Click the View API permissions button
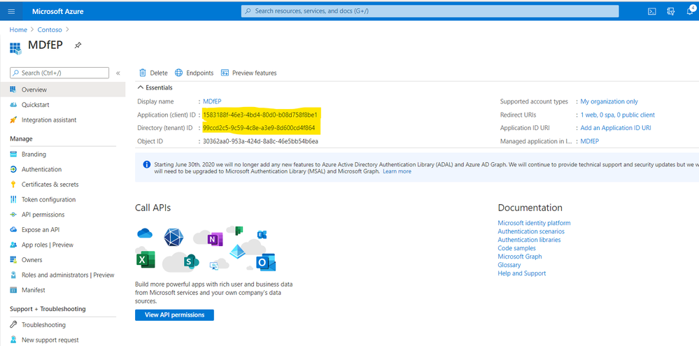The height and width of the screenshot is (346, 699). (x=174, y=315)
